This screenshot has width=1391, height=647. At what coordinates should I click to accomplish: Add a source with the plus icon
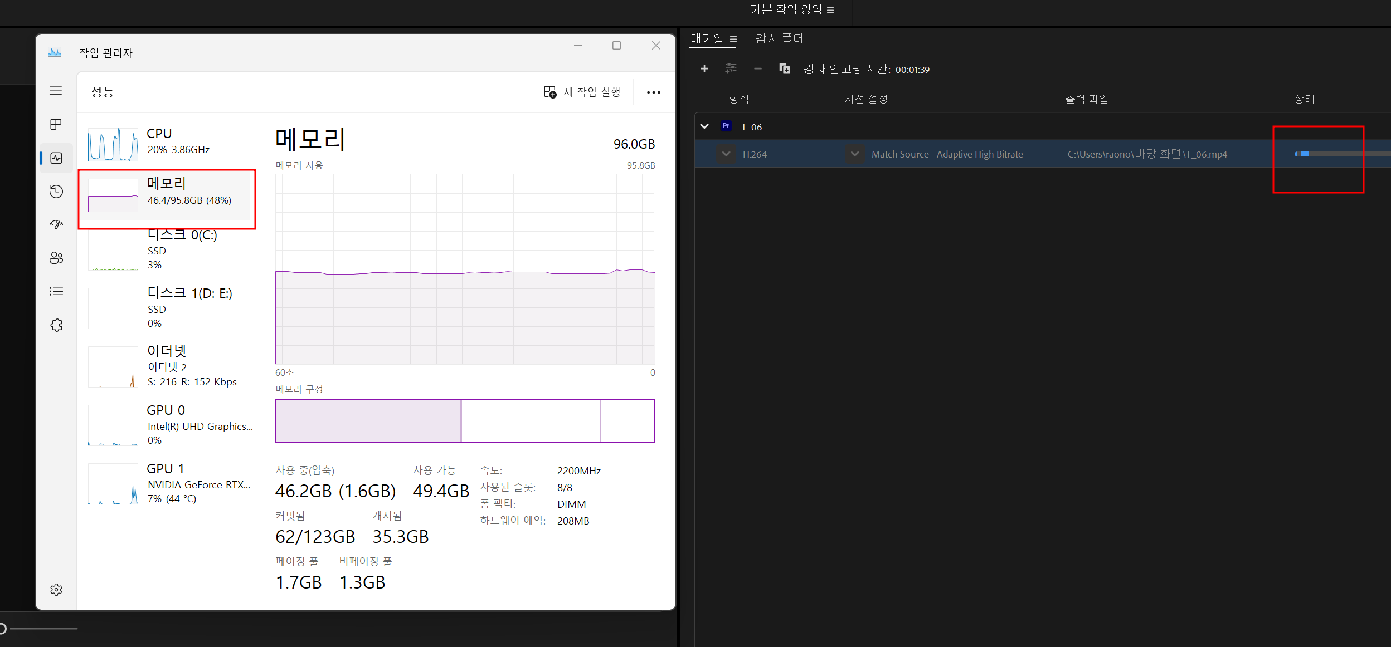coord(704,68)
